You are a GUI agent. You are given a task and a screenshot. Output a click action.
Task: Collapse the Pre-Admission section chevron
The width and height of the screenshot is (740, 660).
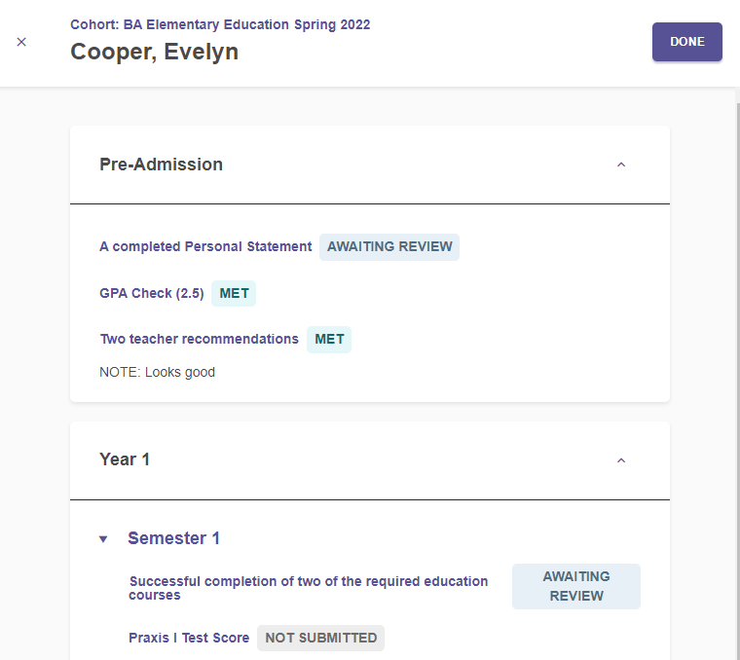(x=621, y=165)
